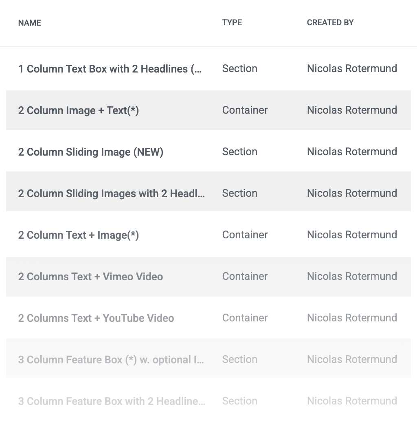The height and width of the screenshot is (422, 417).
Task: Click the '3 Column Feature Box (*) w. optional' row
Action: coord(111,360)
